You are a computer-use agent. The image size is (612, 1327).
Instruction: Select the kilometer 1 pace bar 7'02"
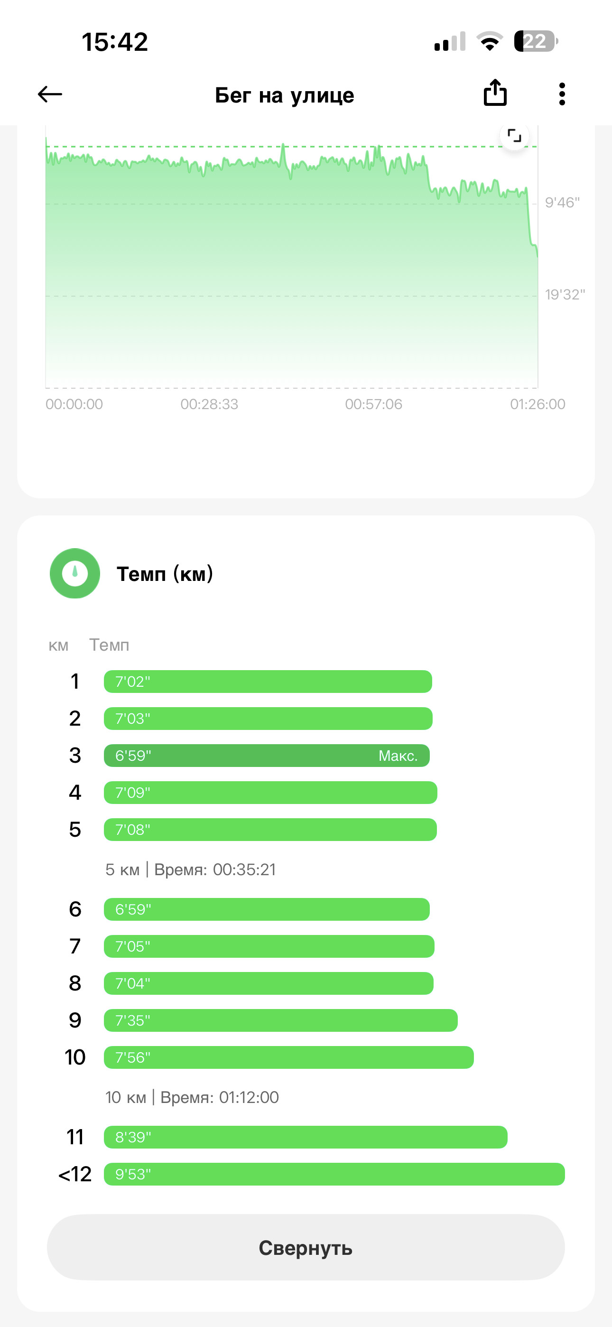tap(268, 682)
